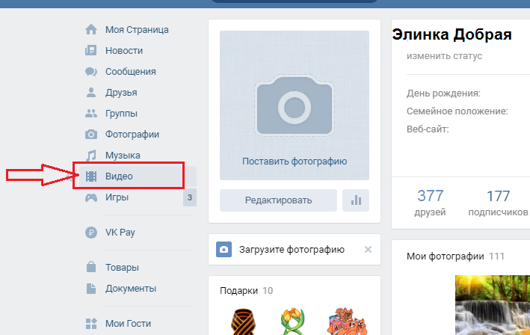The width and height of the screenshot is (530, 335).
Task: Click the person icon beside Друзья
Action: click(91, 92)
